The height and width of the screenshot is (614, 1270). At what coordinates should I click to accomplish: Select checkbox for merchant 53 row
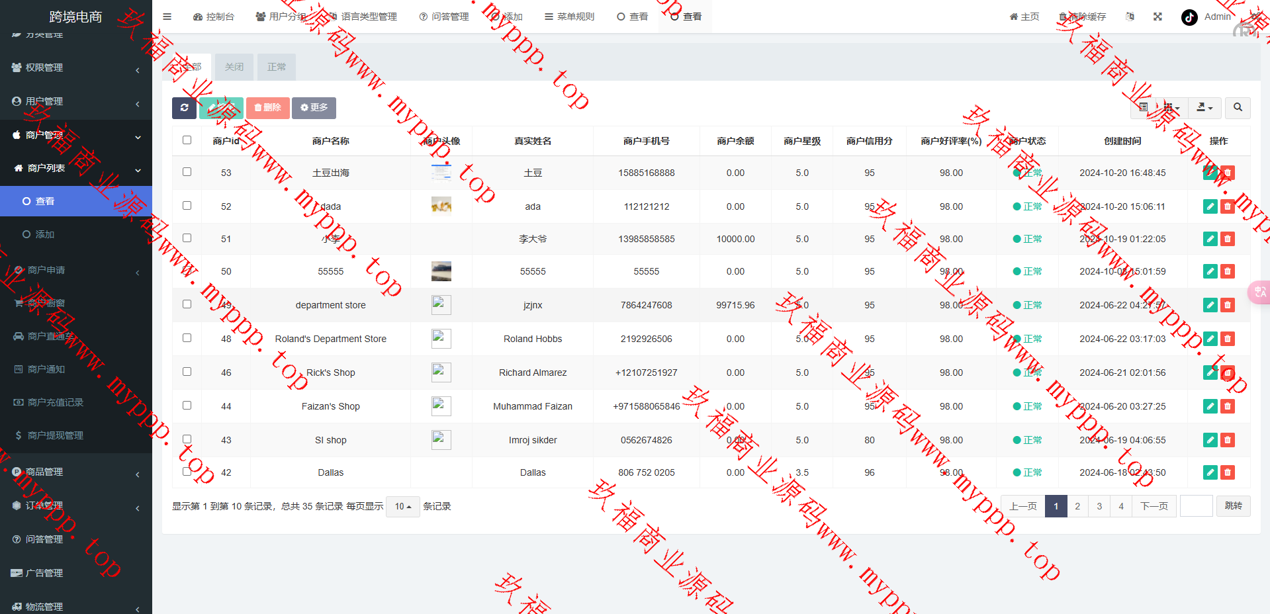click(187, 172)
